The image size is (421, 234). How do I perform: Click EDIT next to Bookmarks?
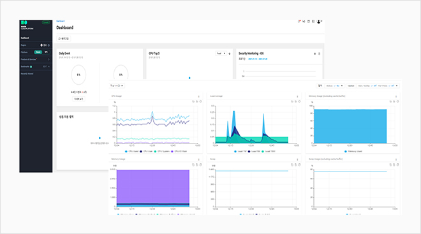click(x=45, y=66)
